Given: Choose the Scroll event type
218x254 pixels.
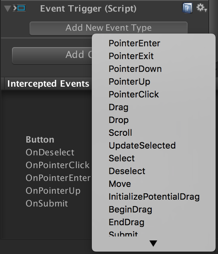Looking at the screenshot, I should click(154, 133).
